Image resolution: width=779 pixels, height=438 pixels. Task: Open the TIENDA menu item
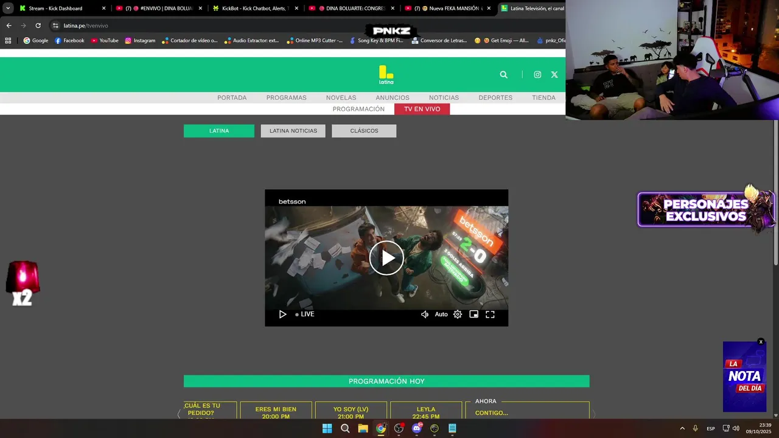coord(543,97)
